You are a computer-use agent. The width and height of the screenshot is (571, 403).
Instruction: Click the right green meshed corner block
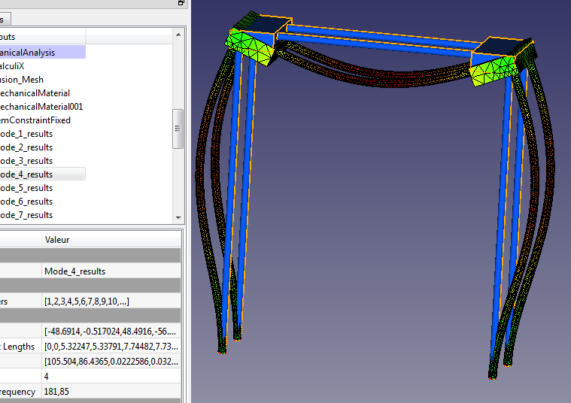pyautogui.click(x=494, y=71)
